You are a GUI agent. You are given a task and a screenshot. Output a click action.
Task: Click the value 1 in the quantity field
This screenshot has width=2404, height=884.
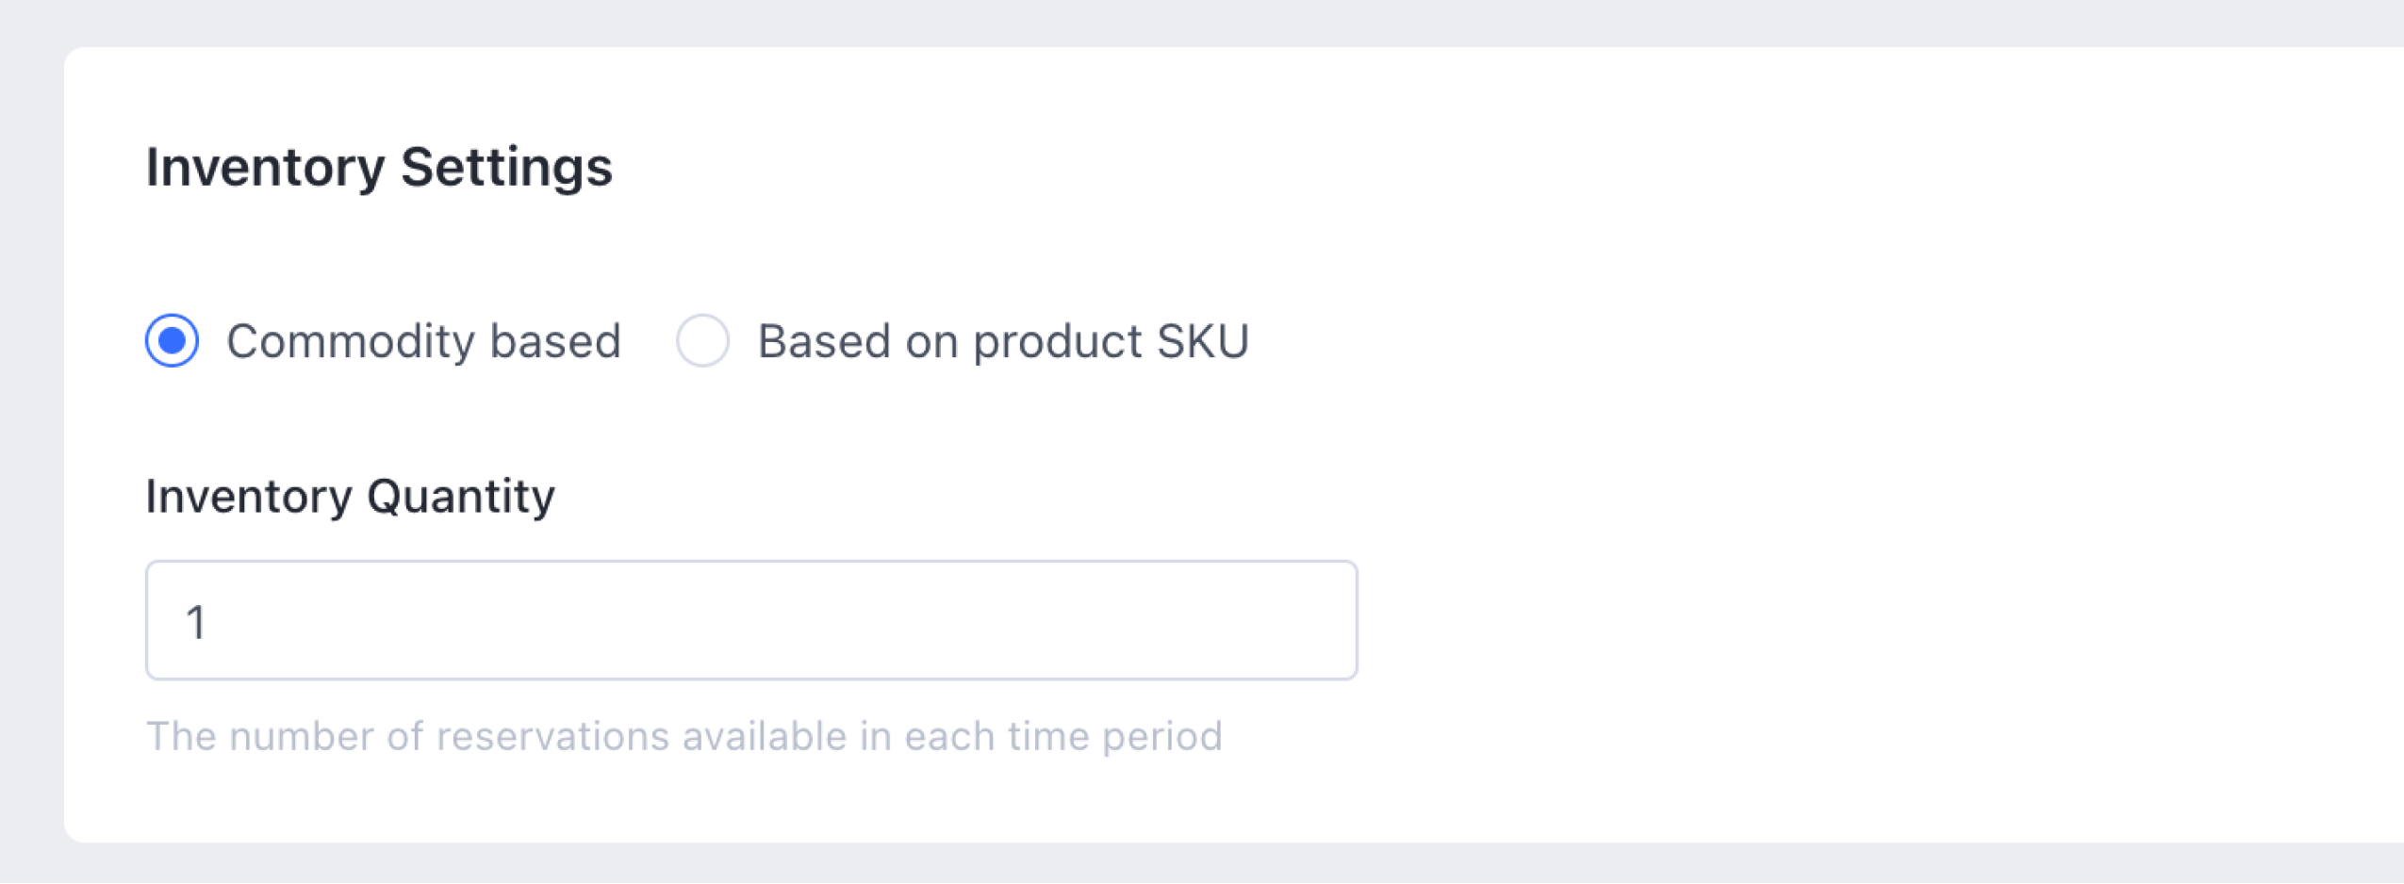tap(196, 622)
